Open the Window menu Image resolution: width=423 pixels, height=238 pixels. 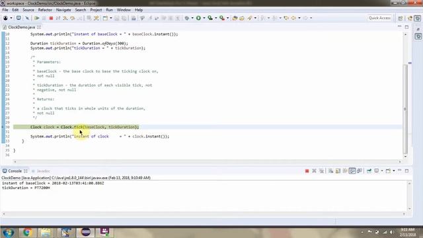tap(124, 10)
